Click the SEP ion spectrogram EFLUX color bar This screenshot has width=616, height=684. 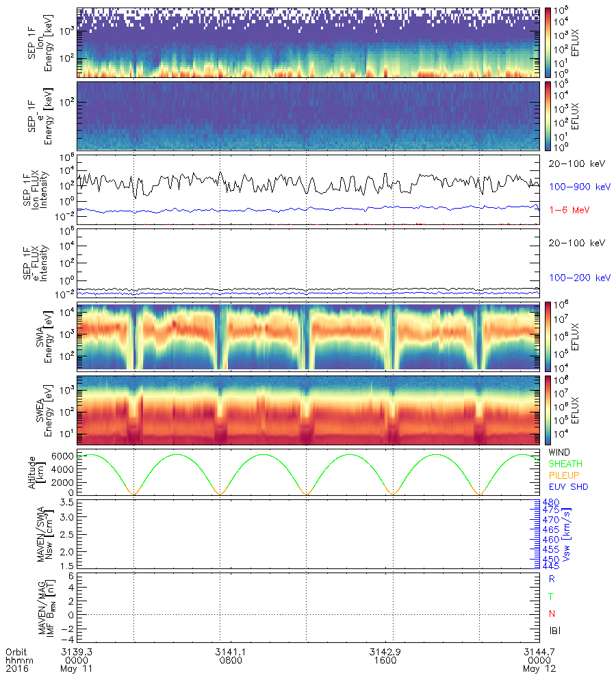[x=549, y=42]
